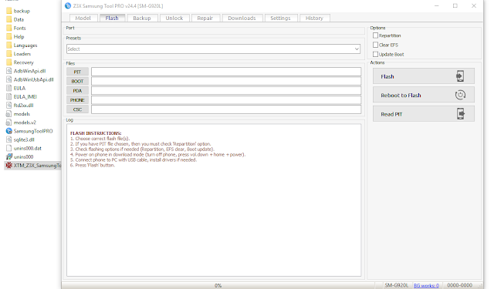Click the Read PIT button
The image size is (494, 289).
point(424,114)
